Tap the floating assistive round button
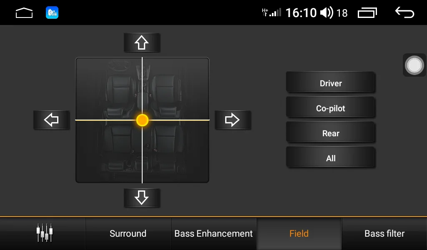The width and height of the screenshot is (427, 250). click(x=414, y=65)
